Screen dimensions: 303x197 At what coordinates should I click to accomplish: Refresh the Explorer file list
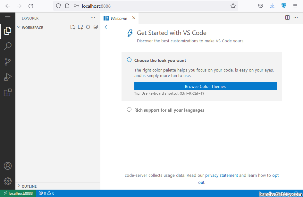coord(88,27)
